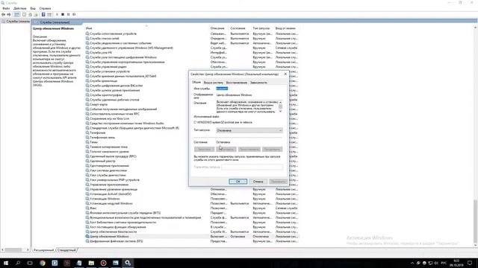Switch to the Расширенный view tab
The image size is (478, 268).
(43, 250)
